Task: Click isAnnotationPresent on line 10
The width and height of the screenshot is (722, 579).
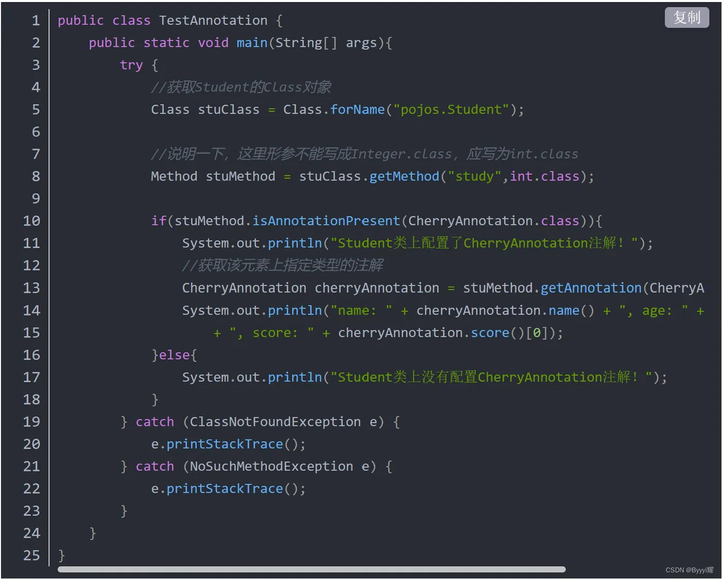Action: (326, 221)
